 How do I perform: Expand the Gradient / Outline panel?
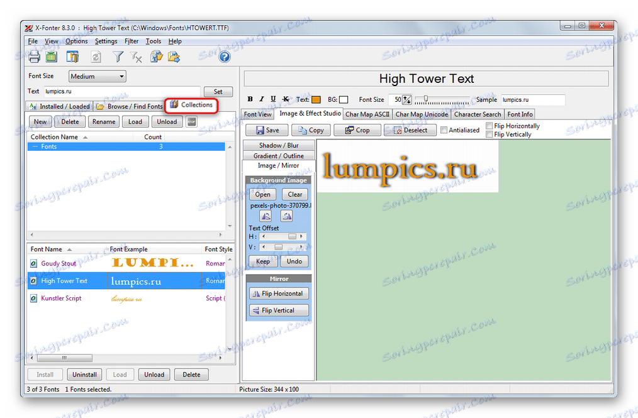pos(279,156)
